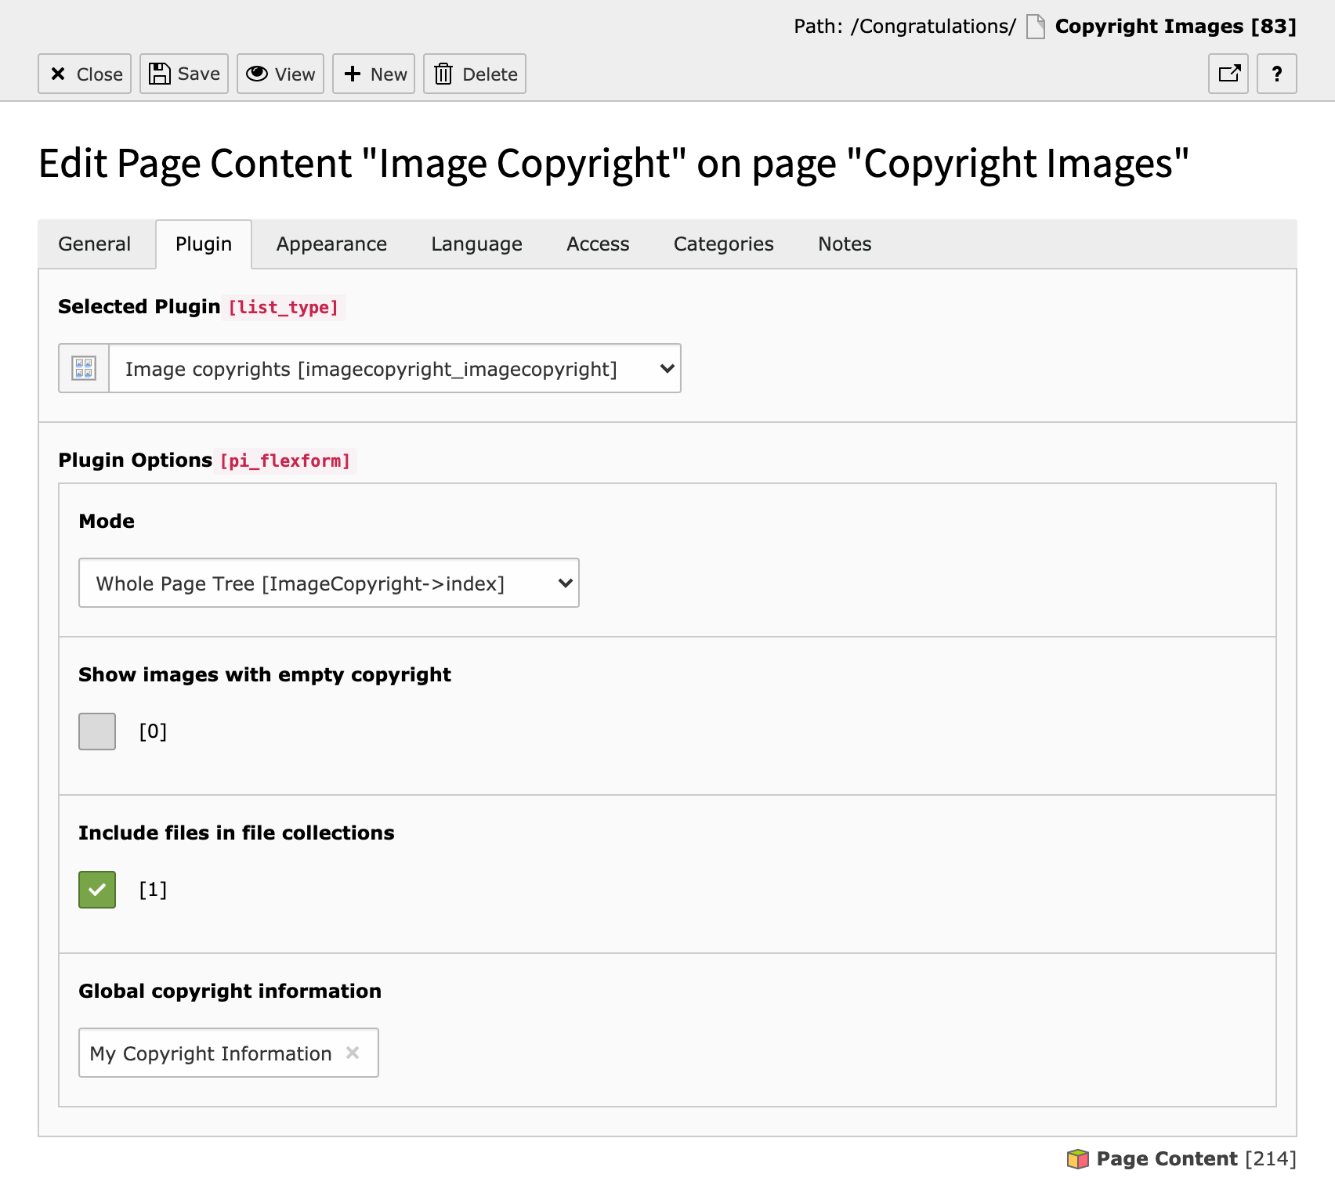
Task: Open the Selected Plugin dropdown
Action: (394, 368)
